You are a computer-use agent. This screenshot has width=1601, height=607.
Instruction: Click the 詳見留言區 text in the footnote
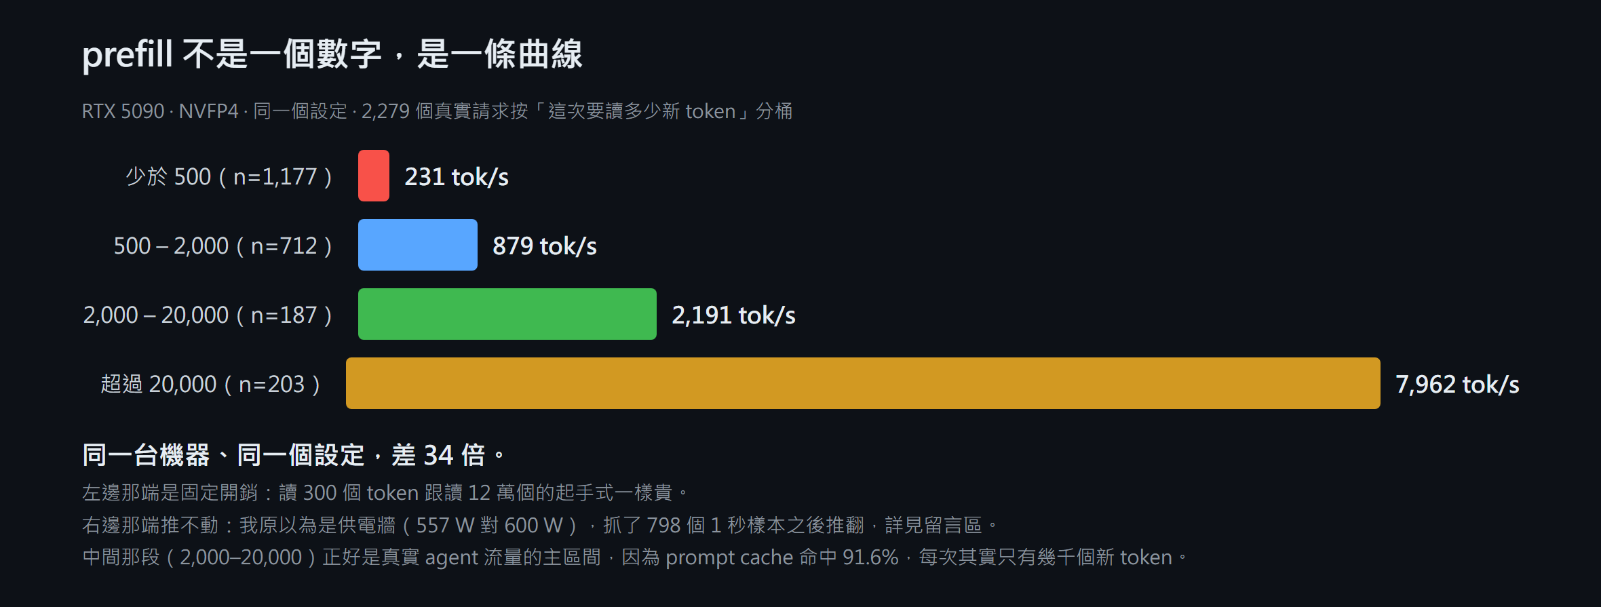tap(933, 525)
